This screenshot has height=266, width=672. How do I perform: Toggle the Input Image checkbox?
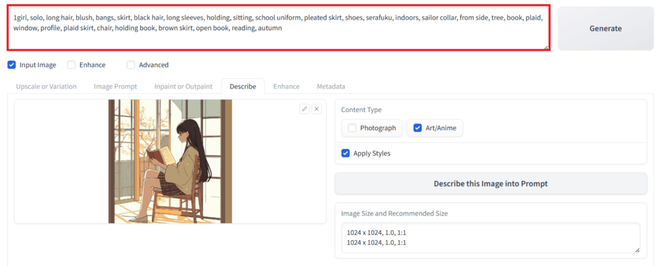point(12,65)
